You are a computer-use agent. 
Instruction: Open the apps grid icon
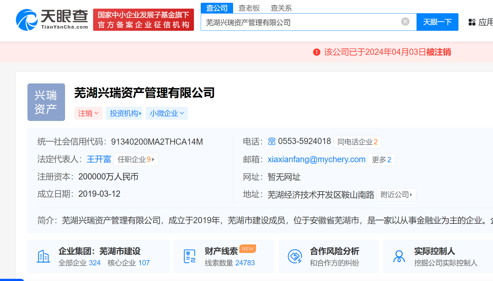click(x=472, y=22)
